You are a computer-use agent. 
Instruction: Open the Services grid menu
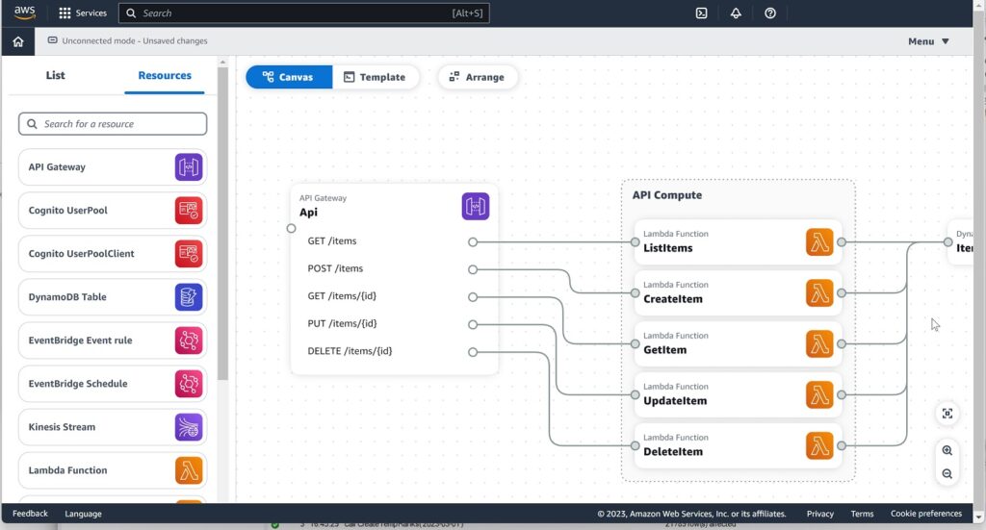pos(83,13)
